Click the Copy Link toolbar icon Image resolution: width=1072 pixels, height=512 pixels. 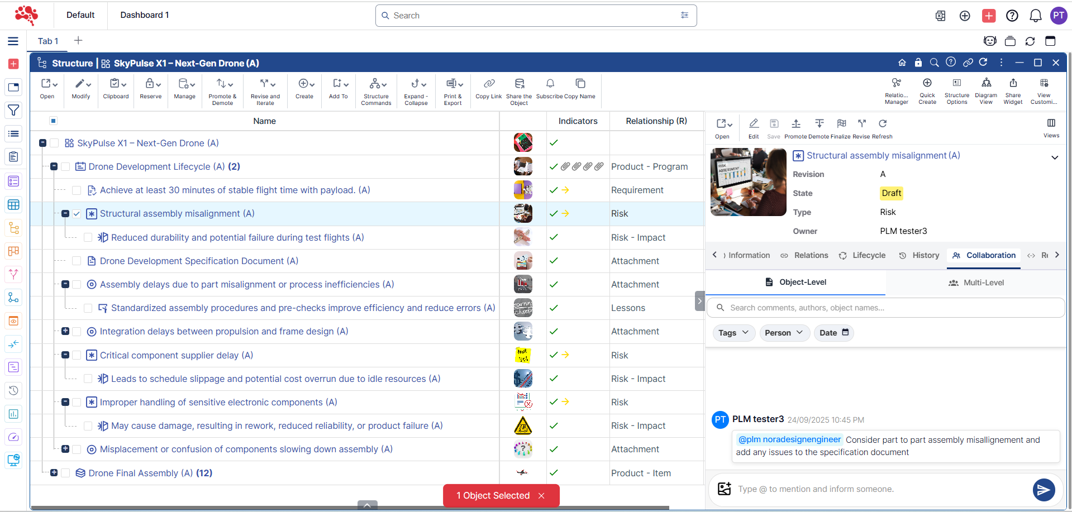pos(488,89)
